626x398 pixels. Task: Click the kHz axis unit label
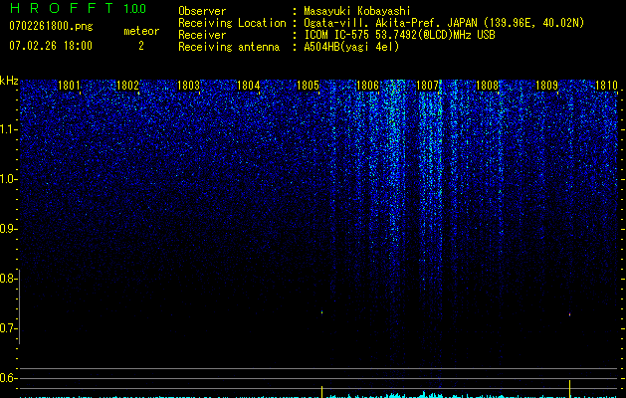tap(9, 81)
